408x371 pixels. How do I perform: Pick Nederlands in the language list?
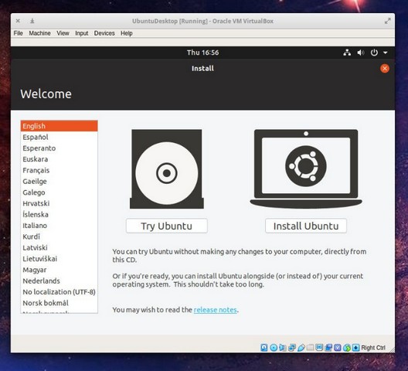[x=59, y=281]
